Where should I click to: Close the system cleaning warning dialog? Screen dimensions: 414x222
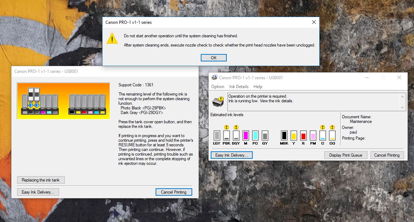(x=314, y=22)
